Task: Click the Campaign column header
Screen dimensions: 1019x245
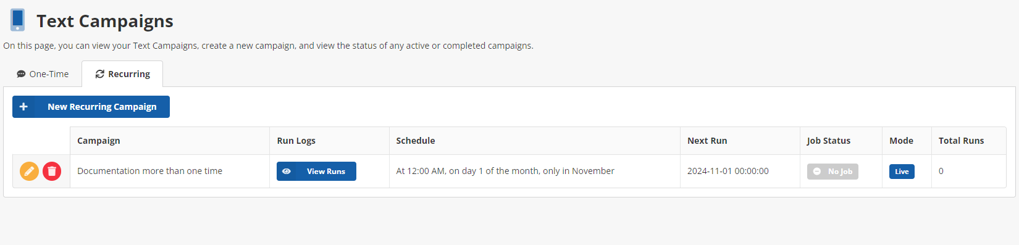Action: 99,141
